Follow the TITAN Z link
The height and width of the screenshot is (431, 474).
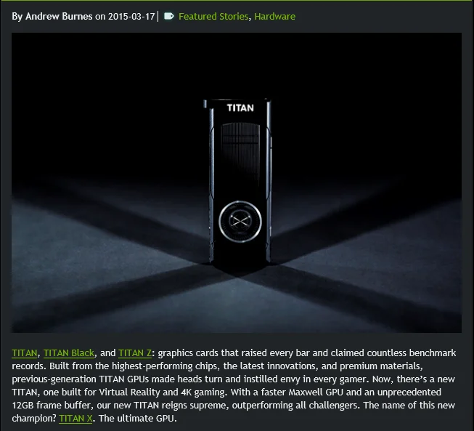[135, 353]
